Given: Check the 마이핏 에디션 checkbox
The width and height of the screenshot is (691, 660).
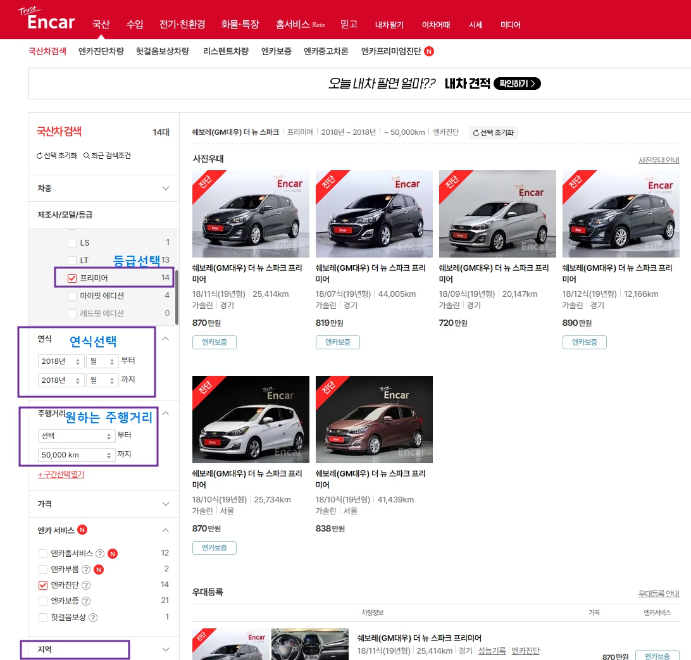Looking at the screenshot, I should 72,296.
